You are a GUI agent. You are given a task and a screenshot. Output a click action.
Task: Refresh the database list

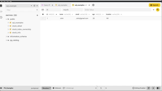(34, 6)
